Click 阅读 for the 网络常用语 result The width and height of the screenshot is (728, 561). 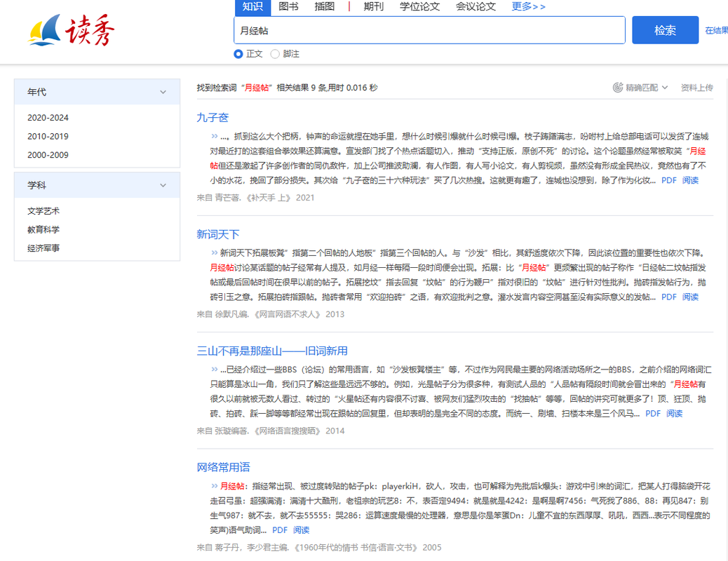[x=302, y=530]
